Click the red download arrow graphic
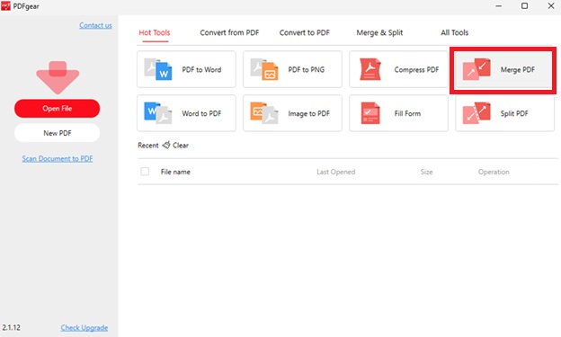Image resolution: width=561 pixels, height=337 pixels. [x=58, y=77]
